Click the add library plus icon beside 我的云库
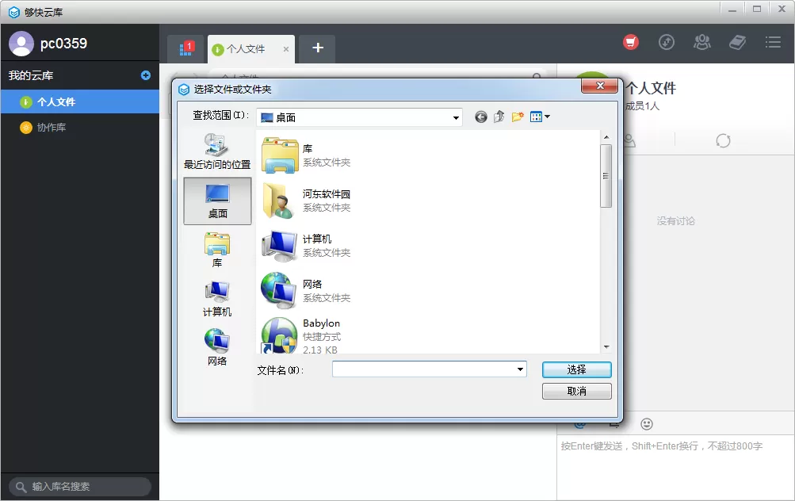795x501 pixels. [x=146, y=75]
